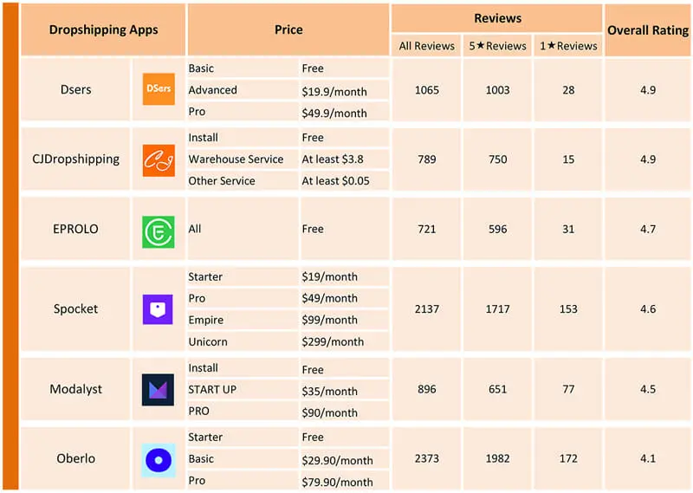Select the All Reviews subheader
Screen dimensions: 693x493
point(426,46)
